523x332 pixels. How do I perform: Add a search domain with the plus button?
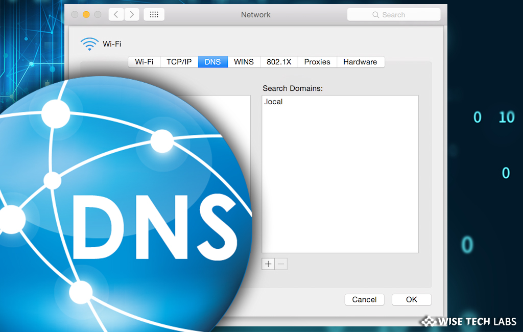[x=268, y=264]
